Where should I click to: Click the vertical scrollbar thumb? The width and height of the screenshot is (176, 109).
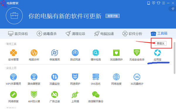[175, 58]
